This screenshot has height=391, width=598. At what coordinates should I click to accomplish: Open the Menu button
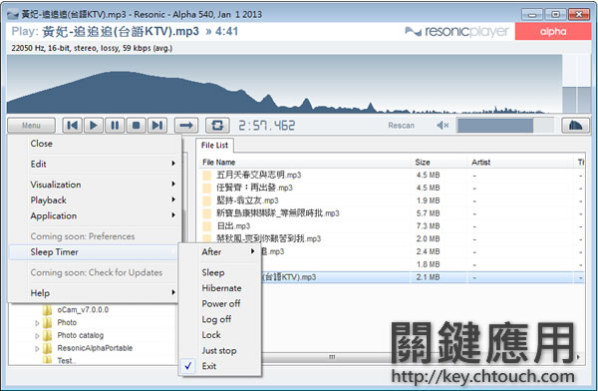pyautogui.click(x=31, y=126)
